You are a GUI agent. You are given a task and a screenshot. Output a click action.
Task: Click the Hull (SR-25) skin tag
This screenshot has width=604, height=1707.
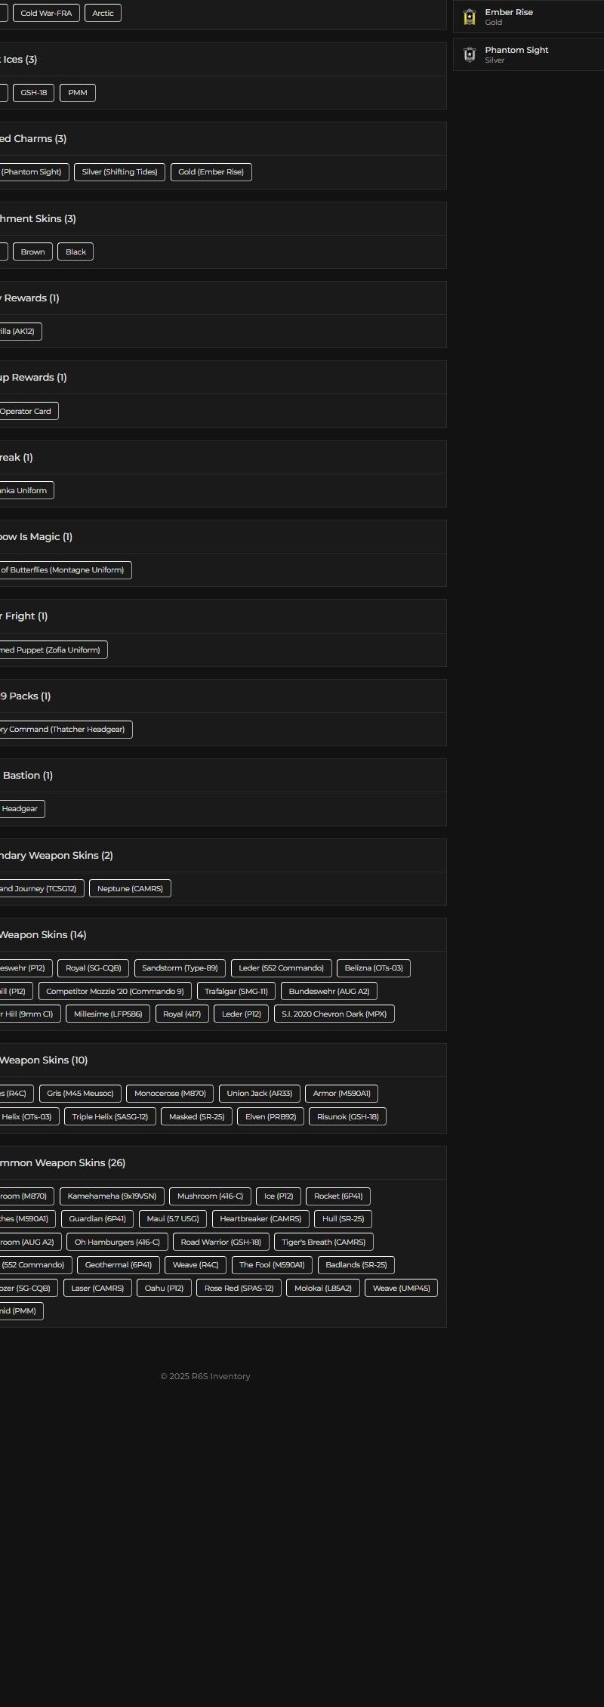[344, 1218]
